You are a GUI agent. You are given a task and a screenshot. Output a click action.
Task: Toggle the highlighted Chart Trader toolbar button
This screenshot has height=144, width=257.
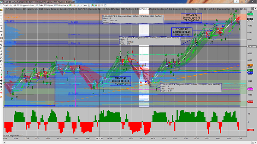tap(93, 6)
